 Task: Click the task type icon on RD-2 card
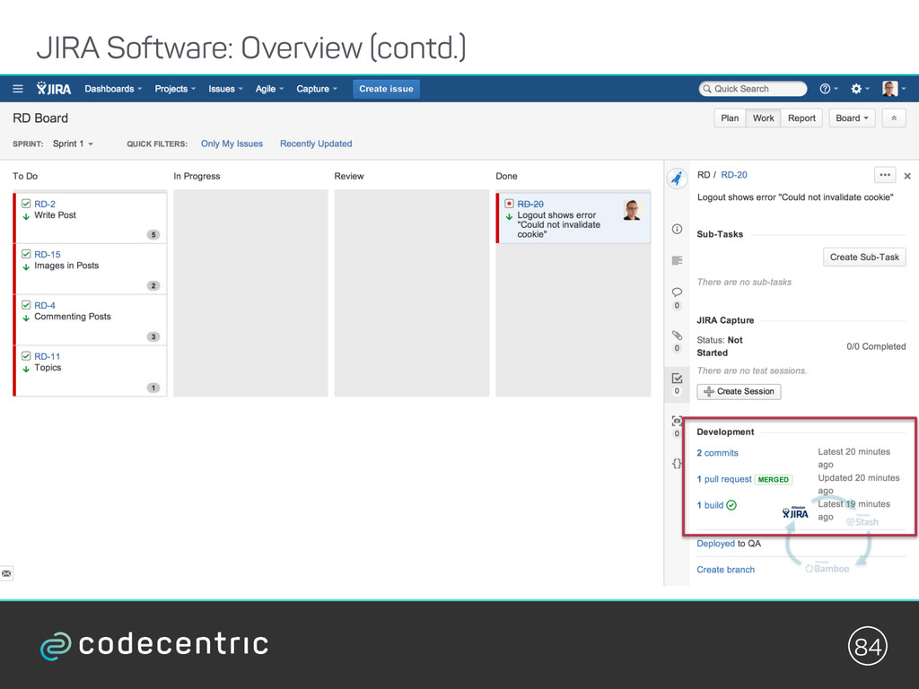coord(26,204)
